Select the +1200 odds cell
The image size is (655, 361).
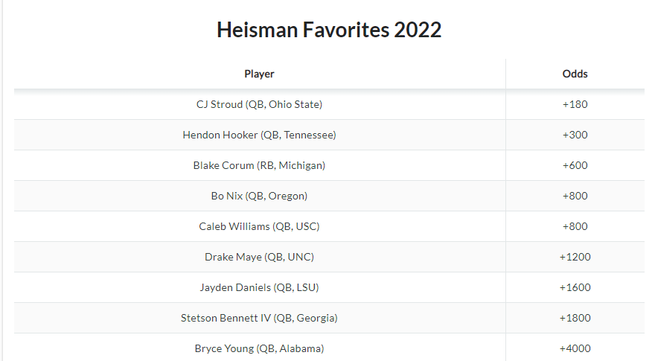[x=575, y=257]
